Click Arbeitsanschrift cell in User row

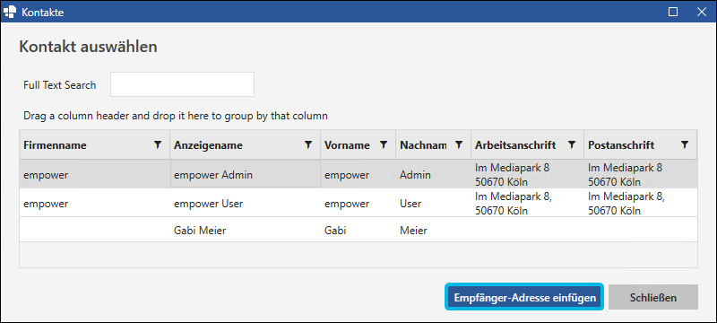(x=527, y=203)
